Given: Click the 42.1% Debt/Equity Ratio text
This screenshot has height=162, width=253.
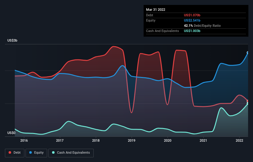Looking at the screenshot, I should (x=202, y=26).
